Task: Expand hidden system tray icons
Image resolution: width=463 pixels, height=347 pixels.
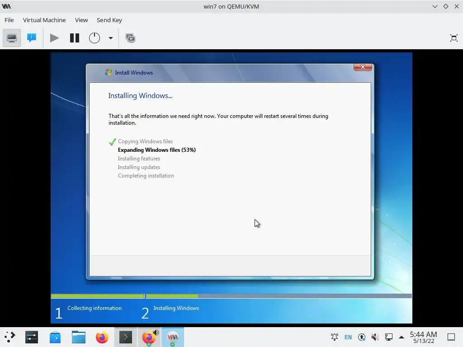Action: click(402, 337)
